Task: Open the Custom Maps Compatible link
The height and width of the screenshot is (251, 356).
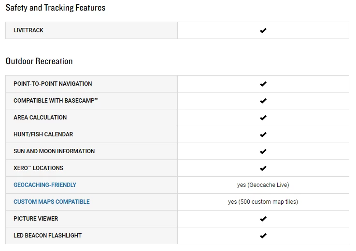Action: 52,202
